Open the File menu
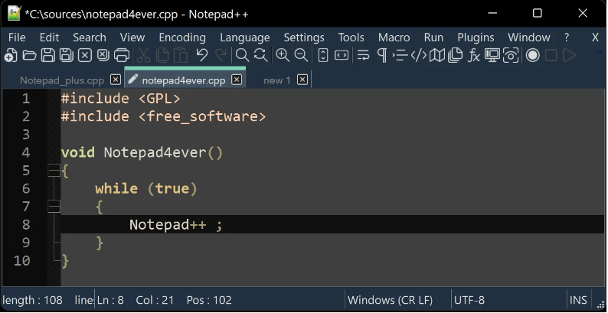 coord(17,37)
